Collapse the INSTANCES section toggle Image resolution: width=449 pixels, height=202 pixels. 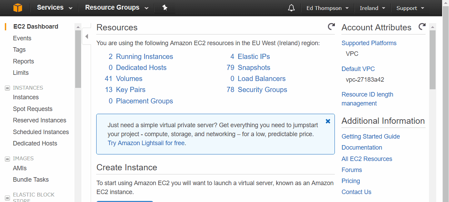(7, 88)
